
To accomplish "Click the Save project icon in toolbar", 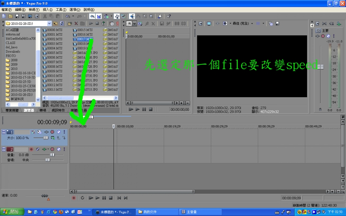I will pyautogui.click(x=17, y=16).
